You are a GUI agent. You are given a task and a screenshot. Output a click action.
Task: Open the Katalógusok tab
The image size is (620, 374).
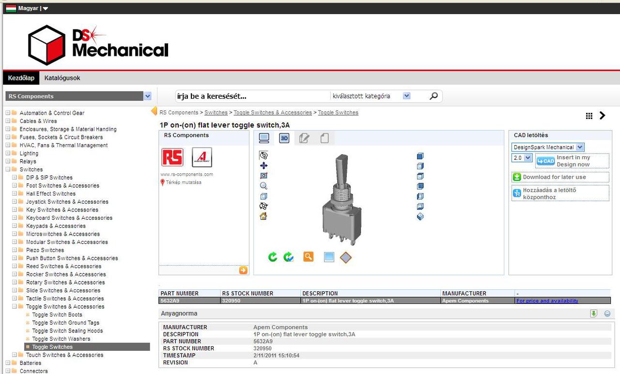[62, 78]
